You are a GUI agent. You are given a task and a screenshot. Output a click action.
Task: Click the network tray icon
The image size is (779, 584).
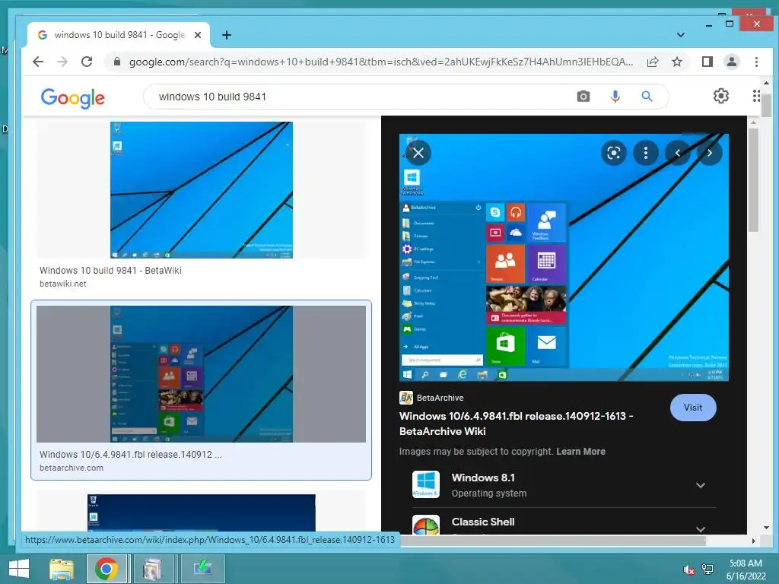tap(707, 570)
